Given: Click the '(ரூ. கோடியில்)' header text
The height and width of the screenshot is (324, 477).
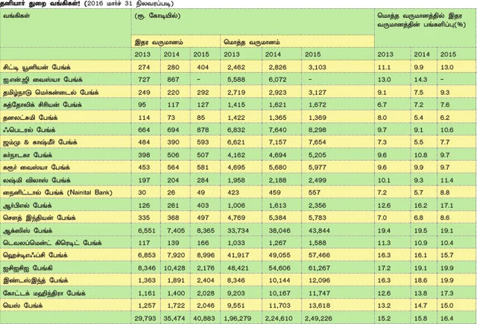Looking at the screenshot, I should tap(157, 16).
